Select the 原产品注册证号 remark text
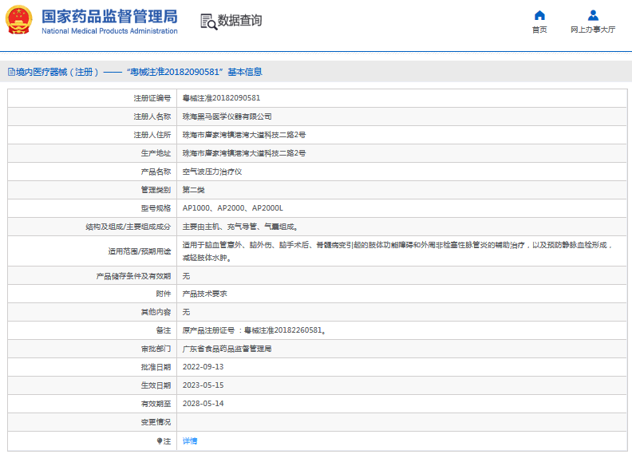This screenshot has height=458, width=632. tap(254, 330)
